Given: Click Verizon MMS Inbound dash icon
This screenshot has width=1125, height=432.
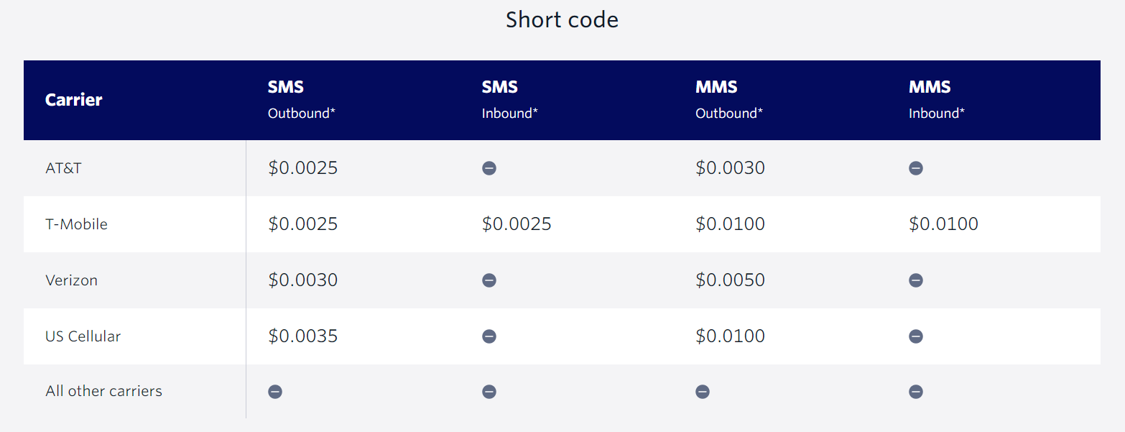Looking at the screenshot, I should 916,280.
